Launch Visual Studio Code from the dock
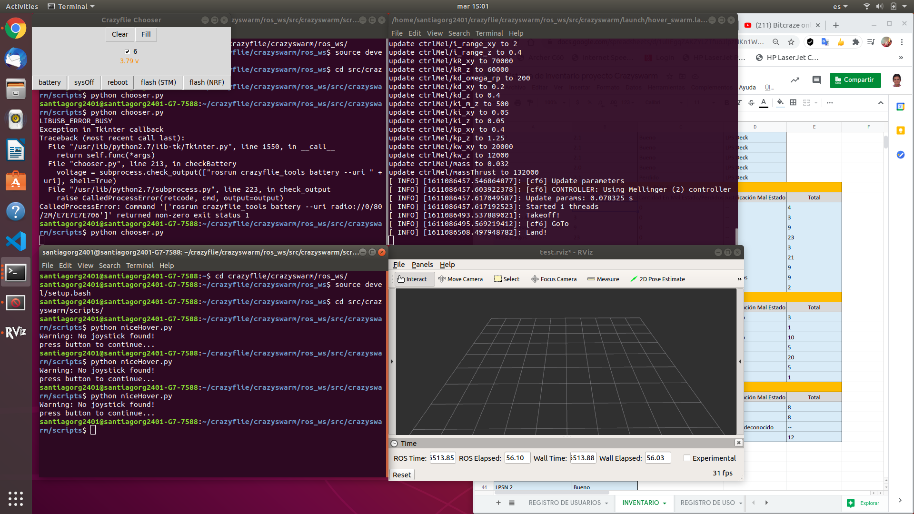The image size is (914, 514). 16,241
